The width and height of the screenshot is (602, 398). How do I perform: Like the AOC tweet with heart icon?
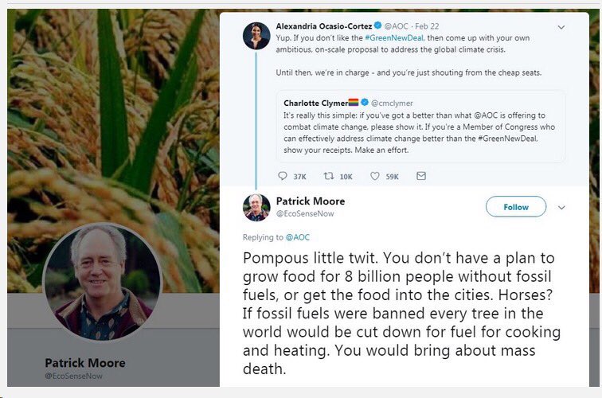[374, 176]
